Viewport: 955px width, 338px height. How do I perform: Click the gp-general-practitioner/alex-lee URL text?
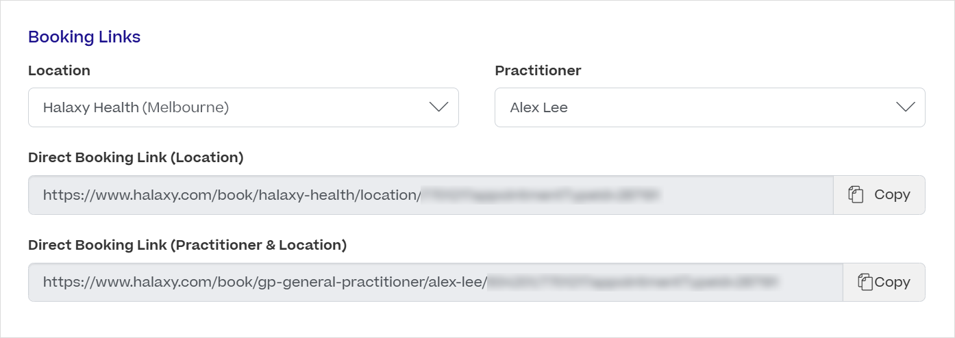click(264, 283)
